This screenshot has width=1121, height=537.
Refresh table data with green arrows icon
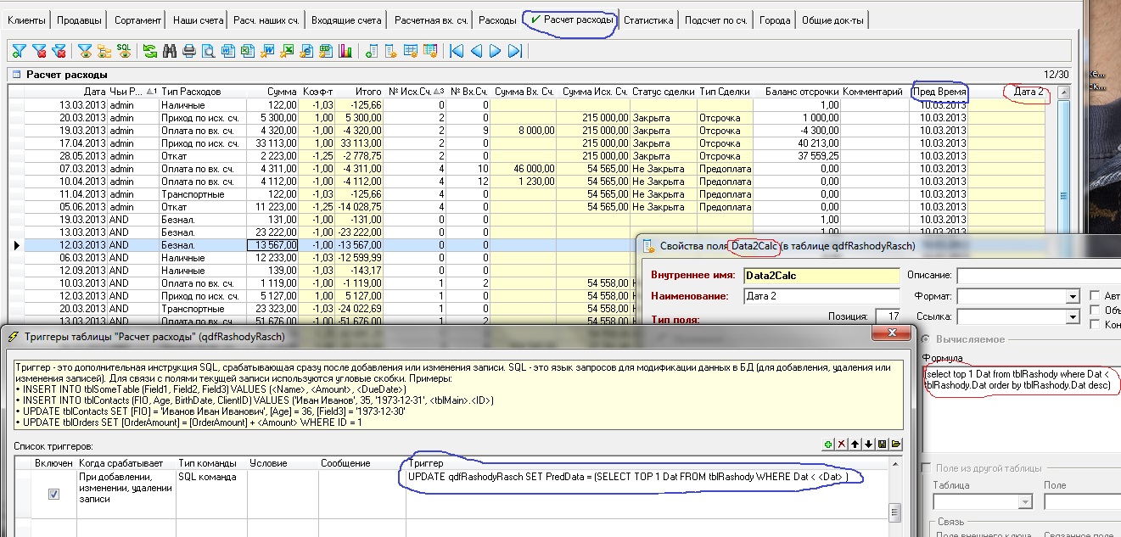(x=150, y=52)
